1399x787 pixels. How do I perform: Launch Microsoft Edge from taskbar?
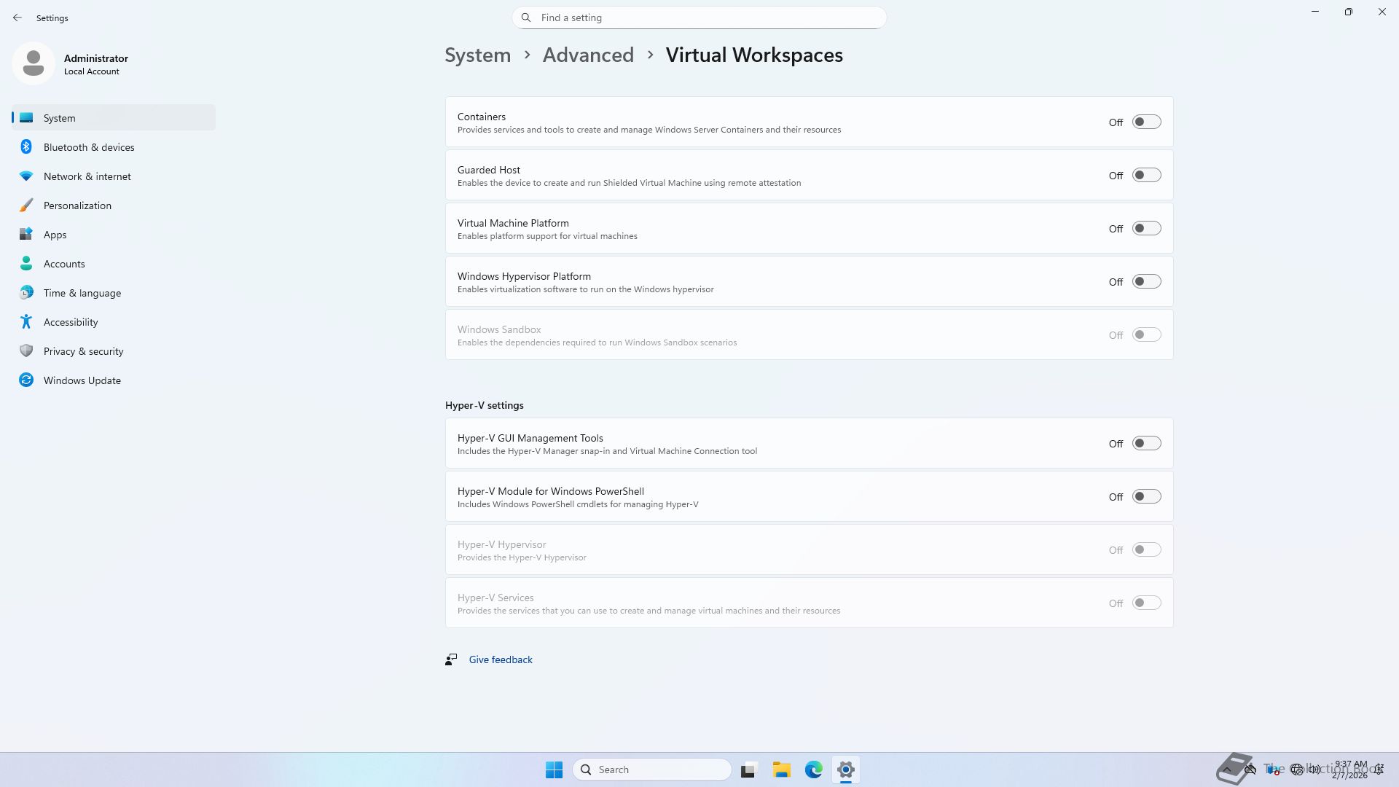coord(813,770)
